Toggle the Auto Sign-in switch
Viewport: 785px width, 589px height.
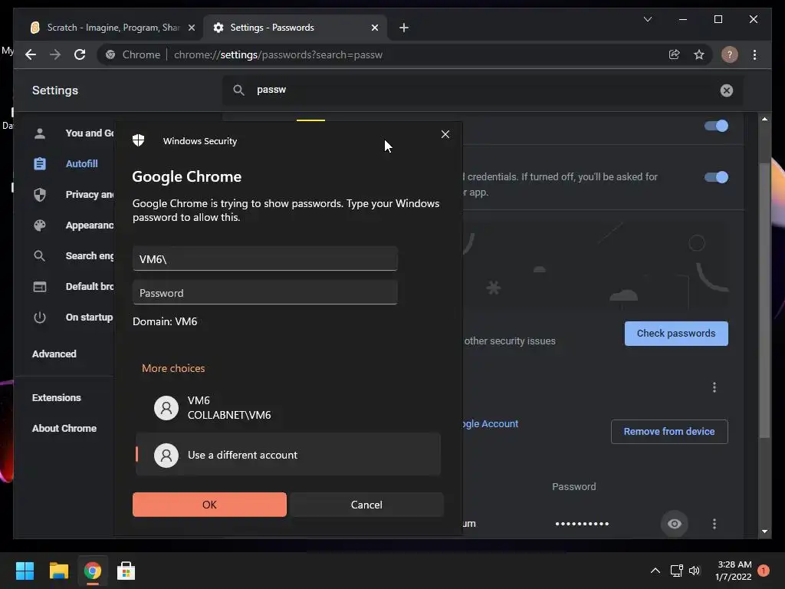click(717, 177)
